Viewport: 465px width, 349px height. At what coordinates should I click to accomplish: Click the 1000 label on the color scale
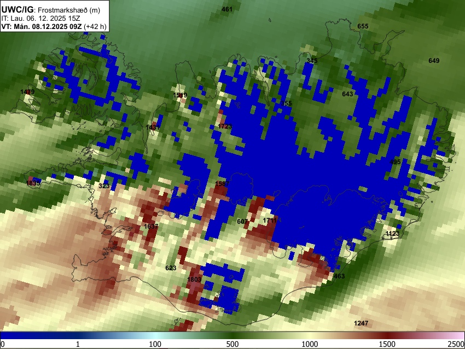coord(310,344)
